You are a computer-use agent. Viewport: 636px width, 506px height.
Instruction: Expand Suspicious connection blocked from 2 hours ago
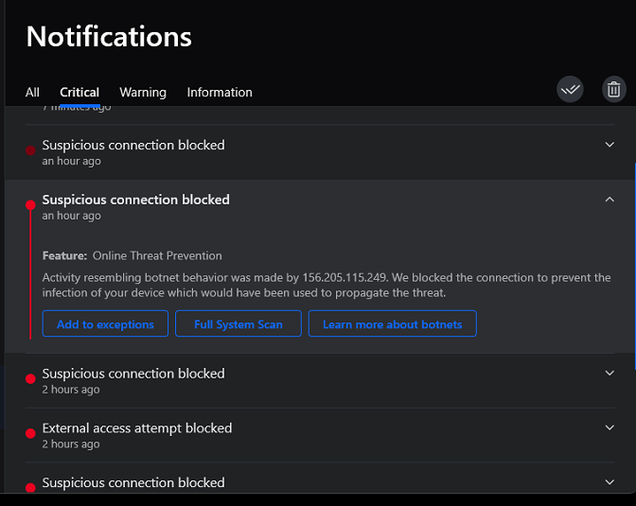(x=609, y=374)
